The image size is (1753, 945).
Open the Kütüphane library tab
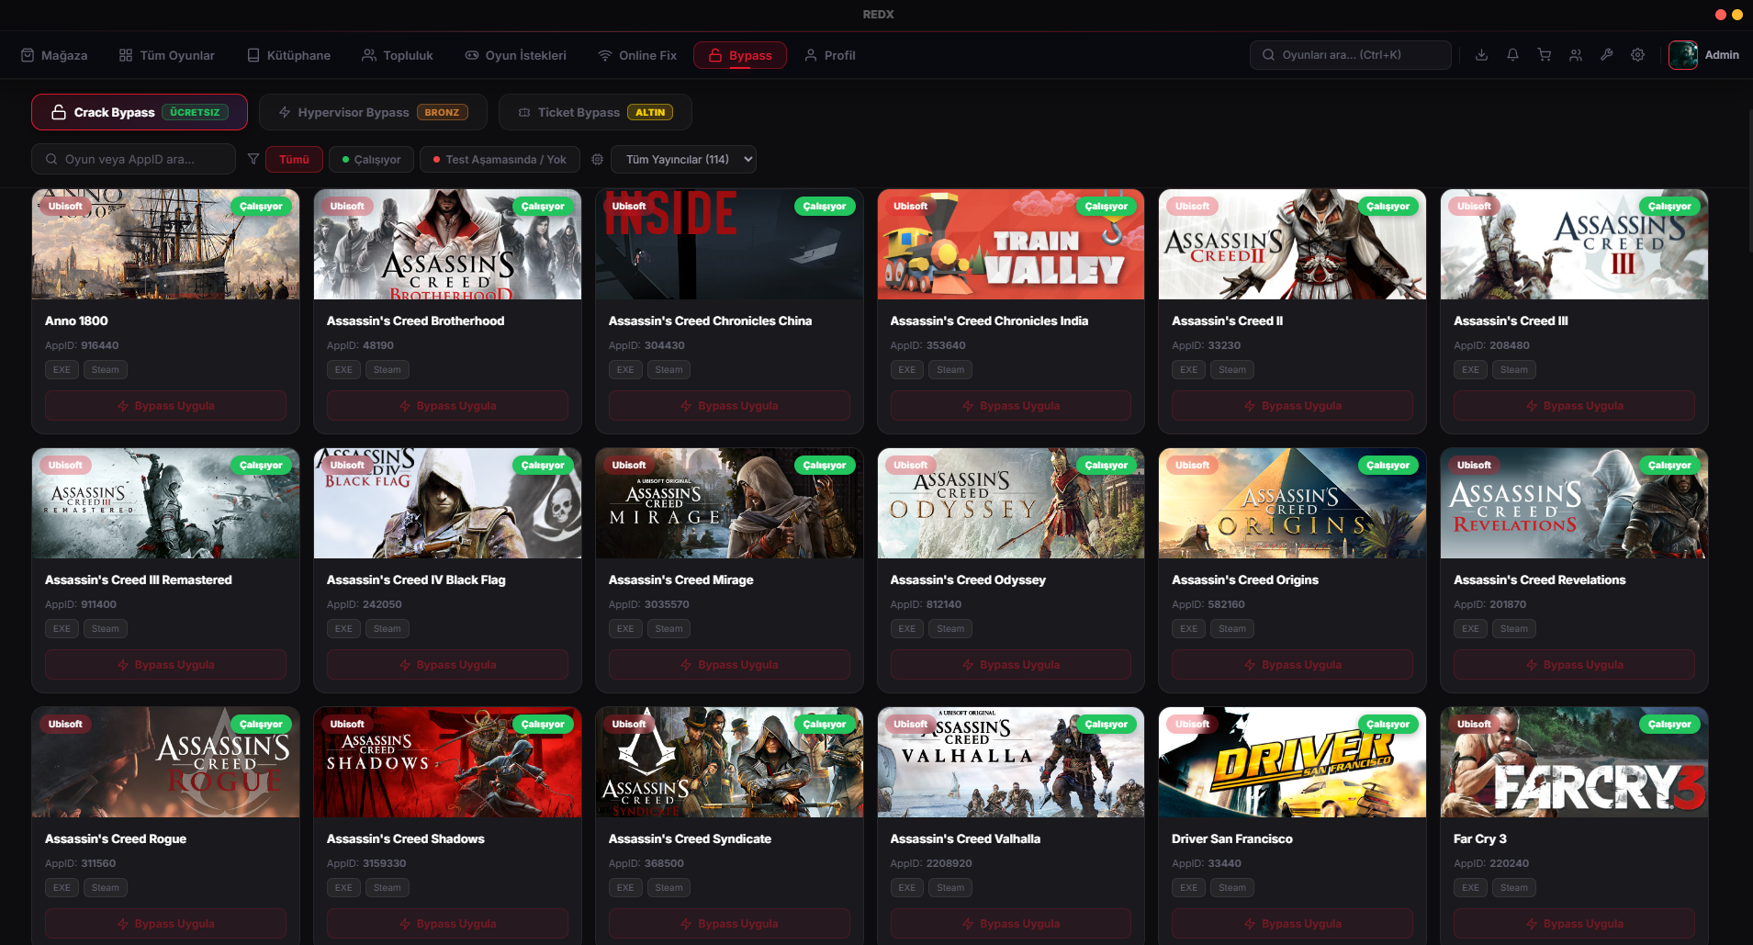click(x=288, y=55)
